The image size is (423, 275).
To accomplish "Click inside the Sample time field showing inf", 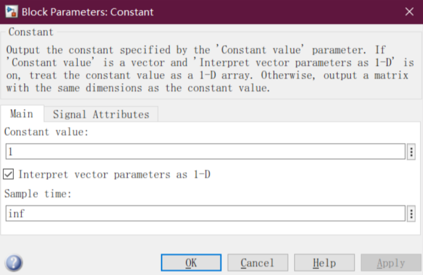I will [205, 213].
